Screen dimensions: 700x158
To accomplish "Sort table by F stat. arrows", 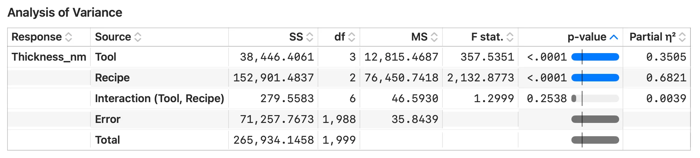I will pos(510,37).
